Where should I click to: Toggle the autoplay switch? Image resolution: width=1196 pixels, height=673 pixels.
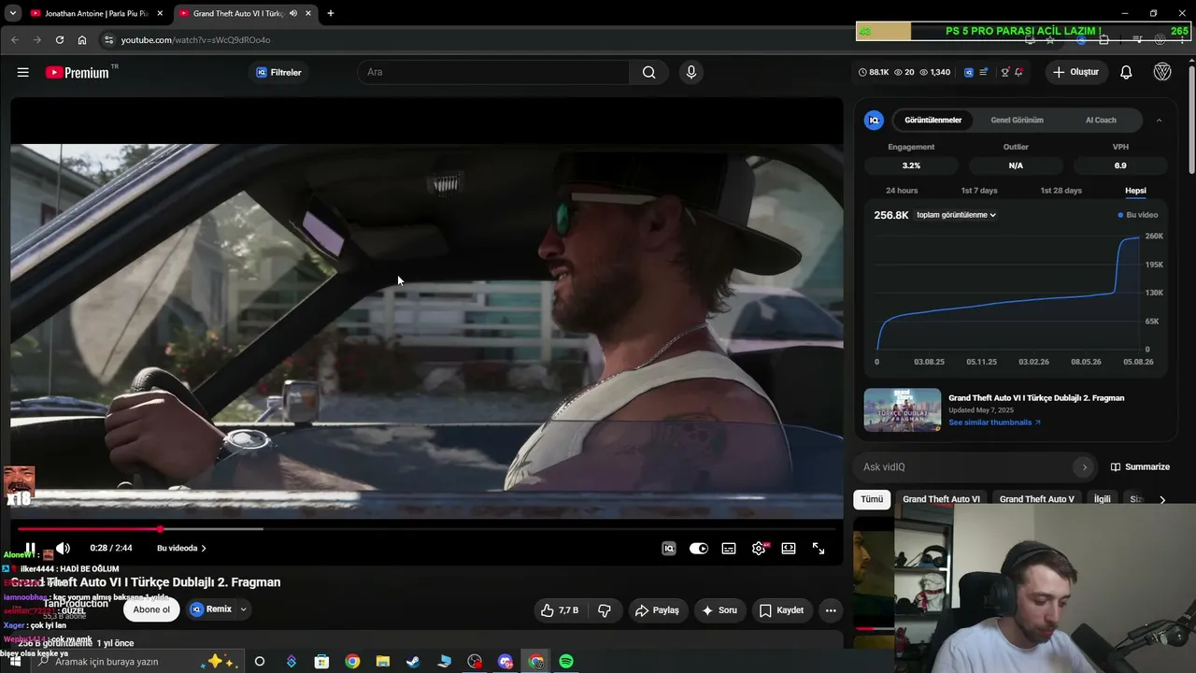pos(699,549)
